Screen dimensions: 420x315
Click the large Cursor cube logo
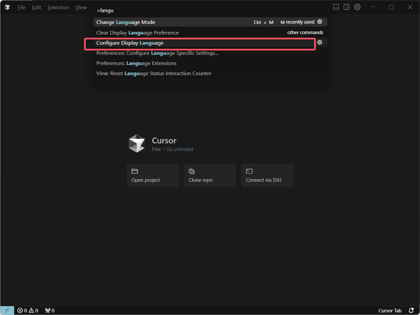pyautogui.click(x=137, y=143)
